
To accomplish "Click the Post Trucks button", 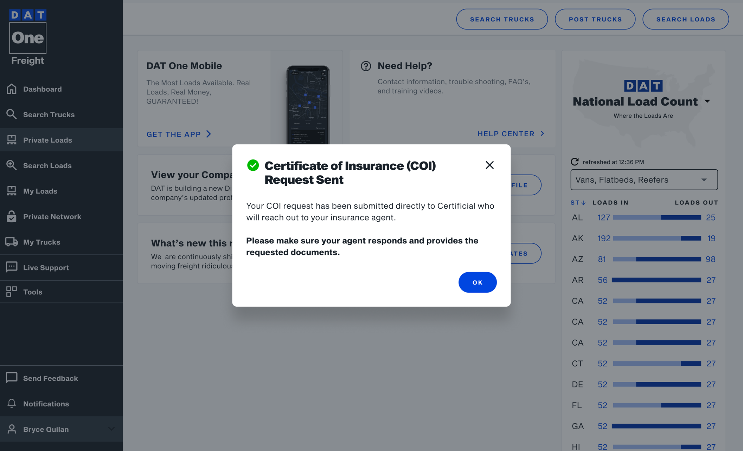I will click(x=595, y=19).
